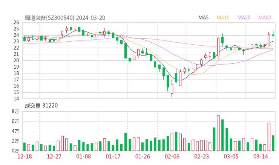
Task: Click the lowest candlestick near 02-06
Action: coord(172,88)
